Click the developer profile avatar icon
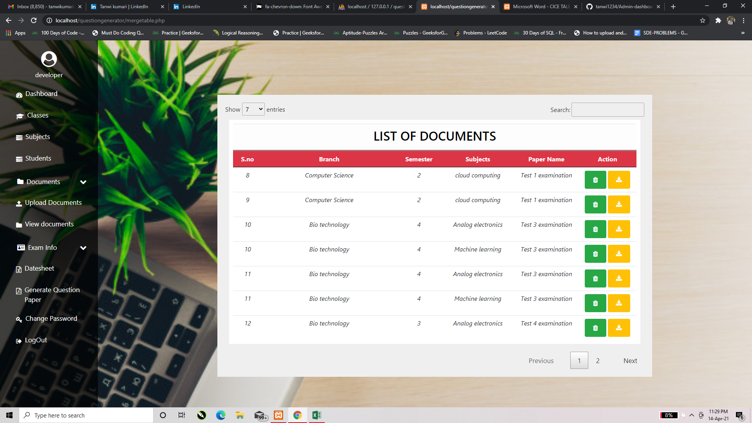Image resolution: width=752 pixels, height=423 pixels. click(49, 59)
